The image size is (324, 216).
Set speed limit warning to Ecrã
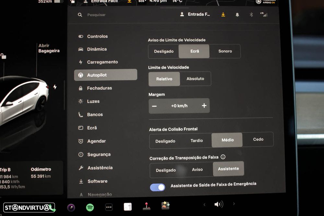194,51
